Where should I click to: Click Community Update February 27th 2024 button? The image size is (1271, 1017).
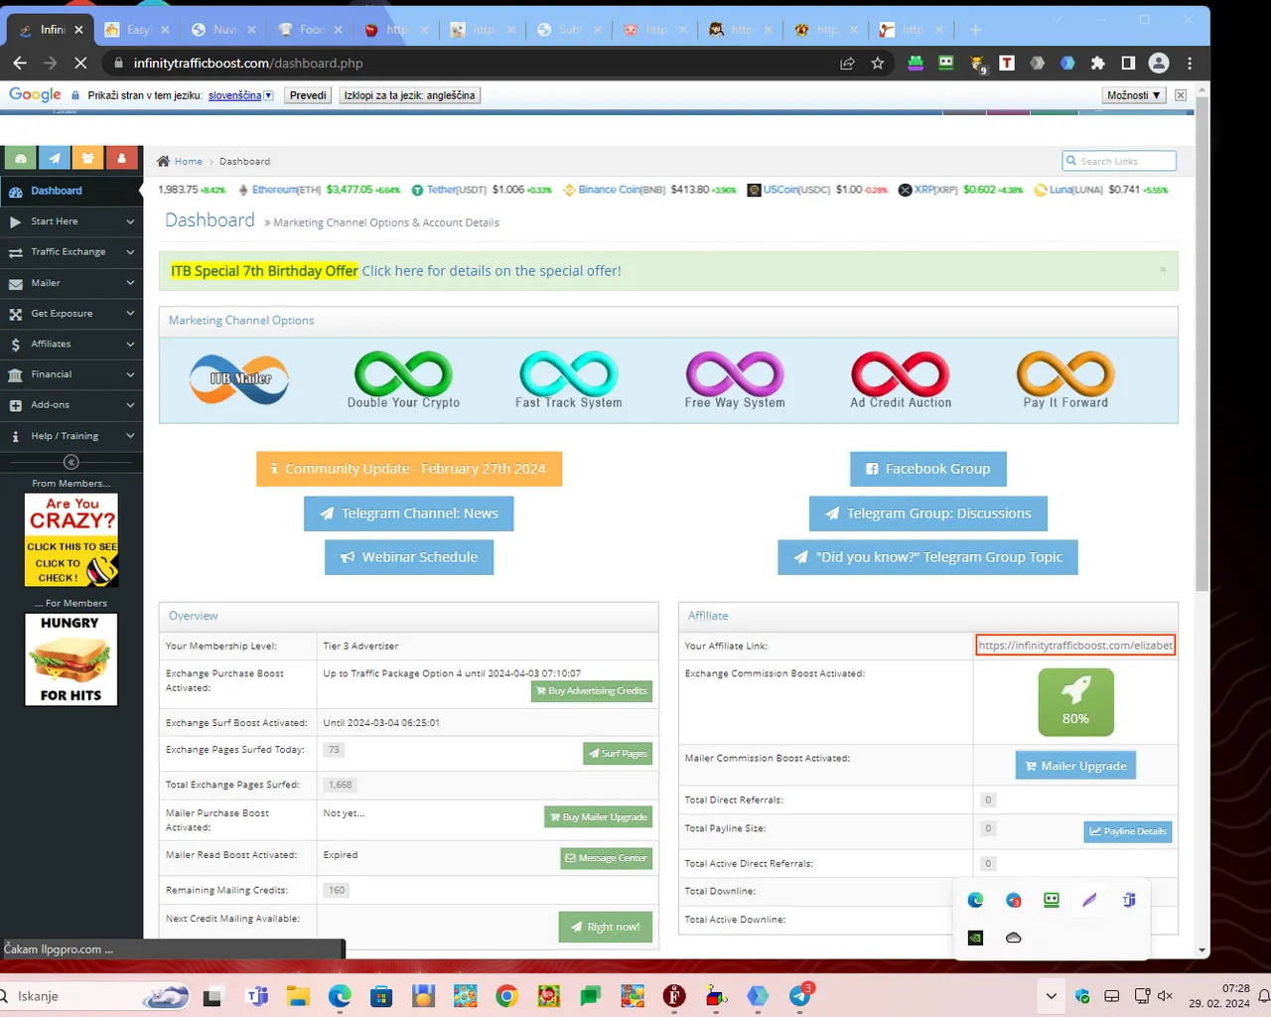(409, 469)
